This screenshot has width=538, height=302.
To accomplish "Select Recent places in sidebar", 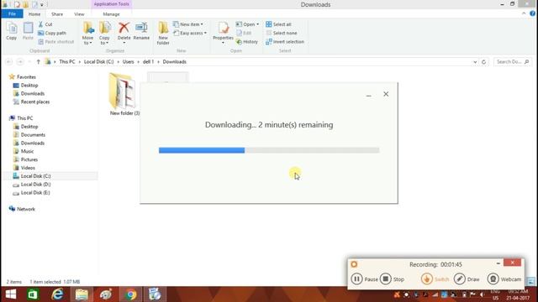I will [31, 102].
